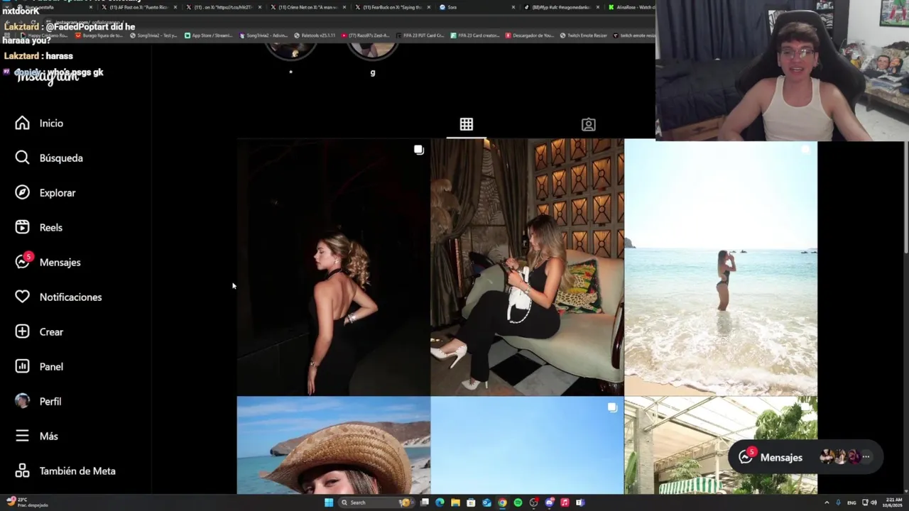Image resolution: width=909 pixels, height=511 pixels.
Task: Open Inicio in the Instagram sidebar
Action: coord(40,123)
